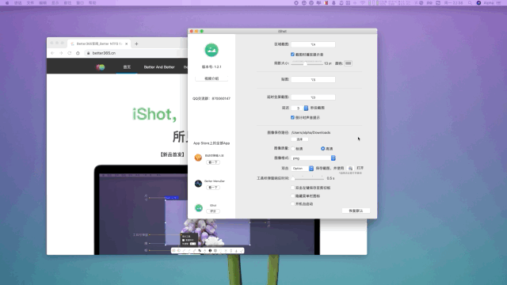Click 看一下 under the orange app
The image size is (507, 285).
(x=213, y=162)
